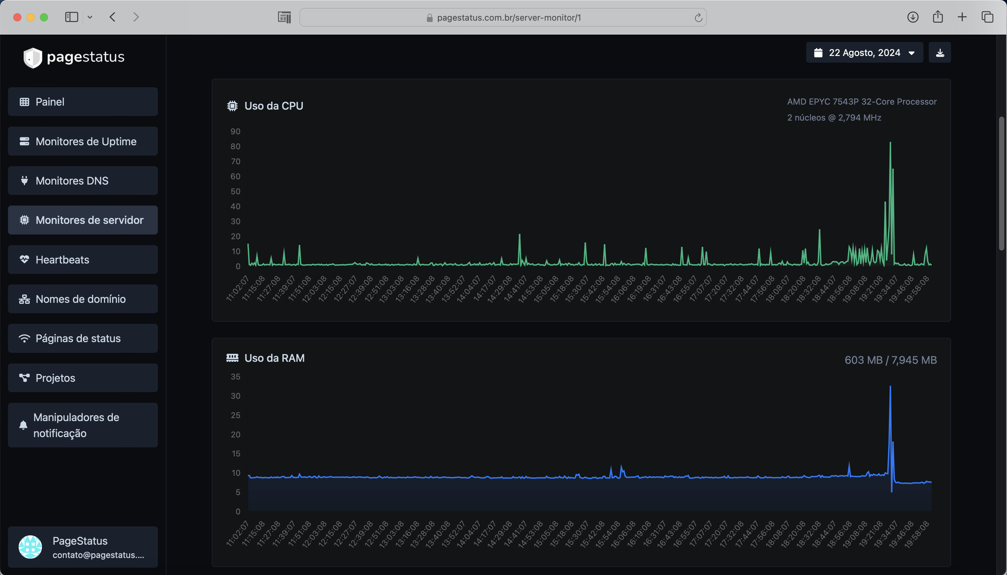Select Monitores DNS in sidebar
The width and height of the screenshot is (1007, 575).
pyautogui.click(x=83, y=181)
